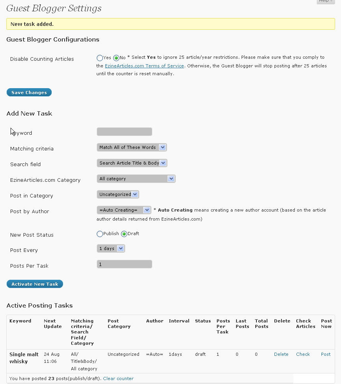341x384 pixels.
Task: Open the Search field dropdown
Action: pyautogui.click(x=132, y=163)
